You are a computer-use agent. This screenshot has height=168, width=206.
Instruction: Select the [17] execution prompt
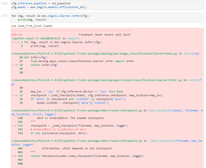tap(4, 16)
